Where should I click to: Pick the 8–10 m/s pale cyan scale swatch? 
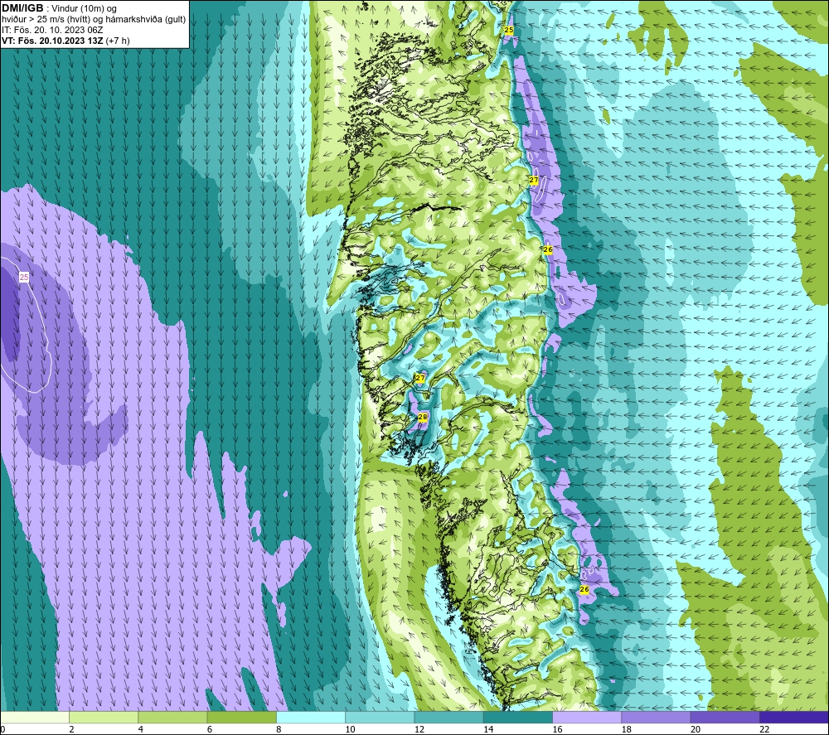311,717
